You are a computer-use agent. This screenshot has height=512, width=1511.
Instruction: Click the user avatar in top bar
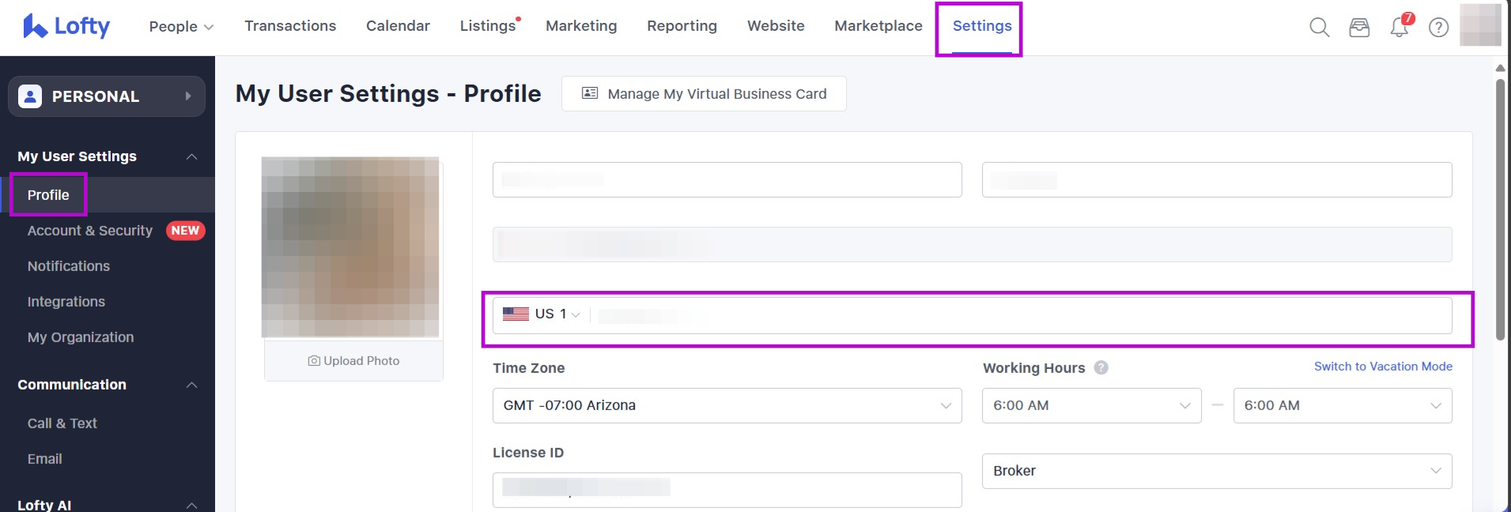pos(1479,25)
